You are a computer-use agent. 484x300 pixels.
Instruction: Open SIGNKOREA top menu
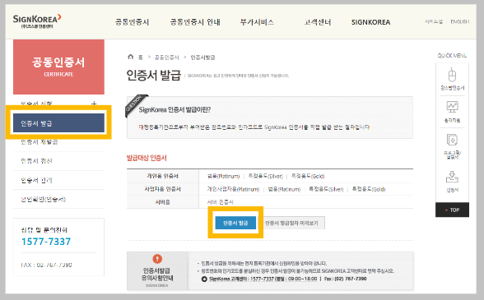[370, 22]
